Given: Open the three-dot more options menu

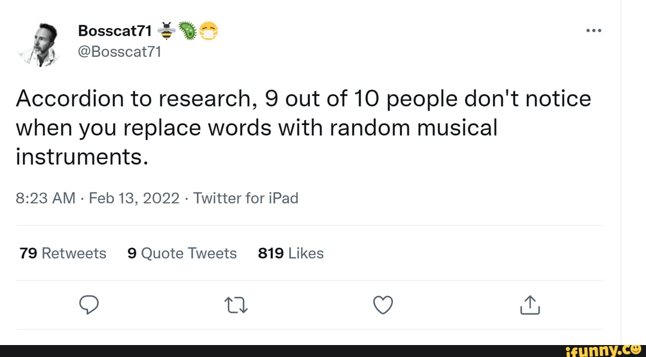Looking at the screenshot, I should [x=593, y=31].
